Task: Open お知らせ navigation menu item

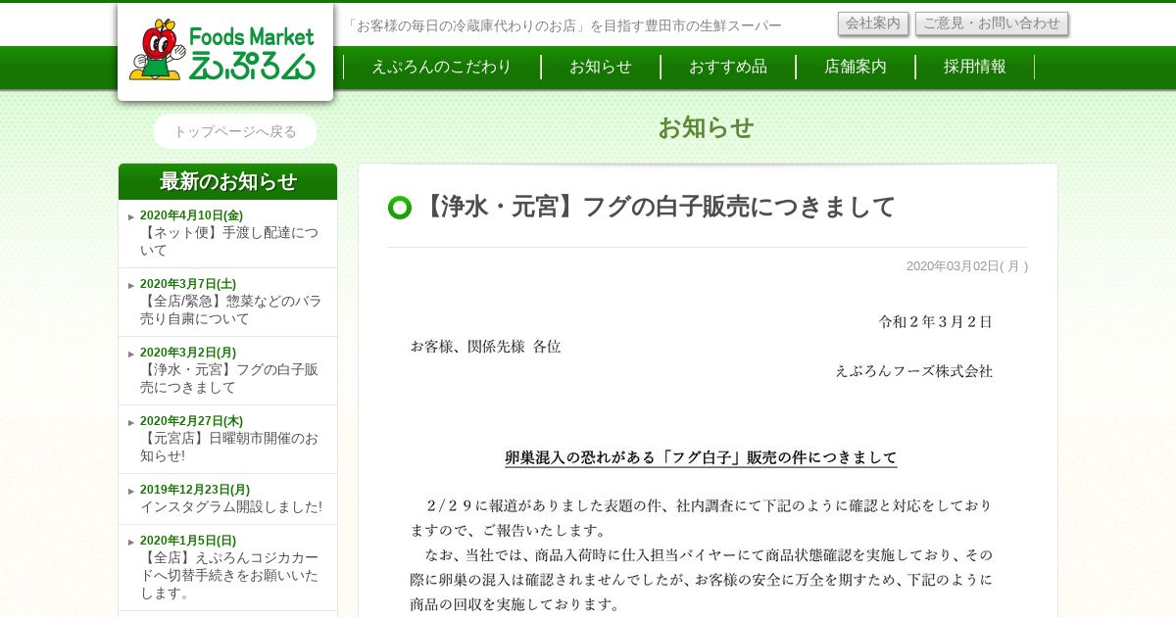Action: click(601, 67)
